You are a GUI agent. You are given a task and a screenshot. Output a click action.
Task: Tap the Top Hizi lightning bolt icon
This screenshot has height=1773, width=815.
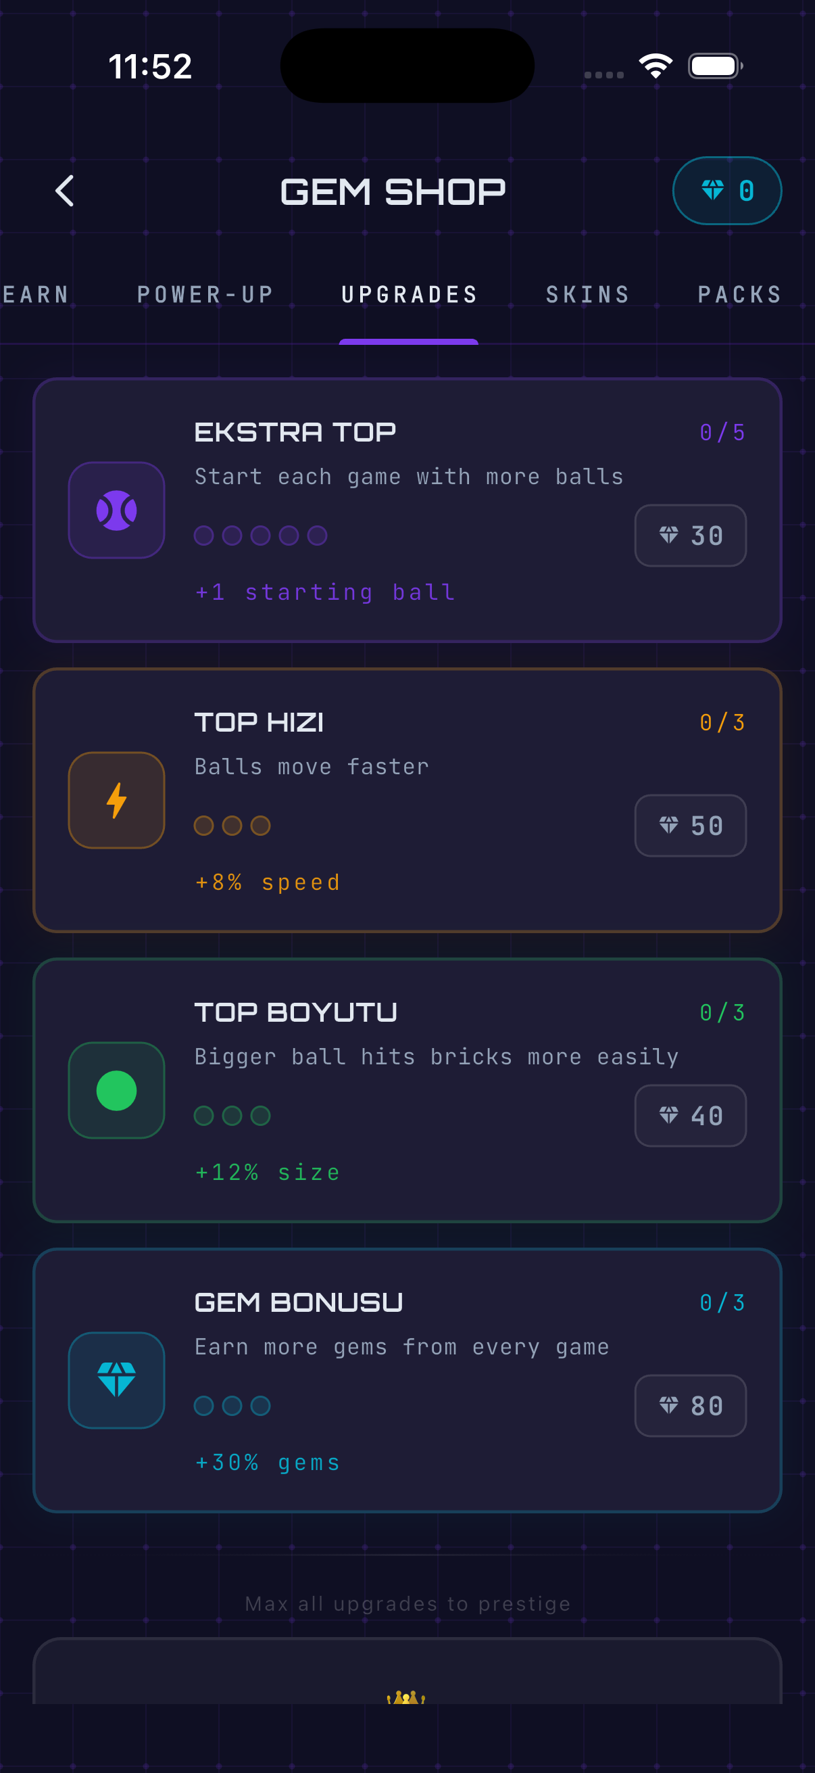(116, 800)
